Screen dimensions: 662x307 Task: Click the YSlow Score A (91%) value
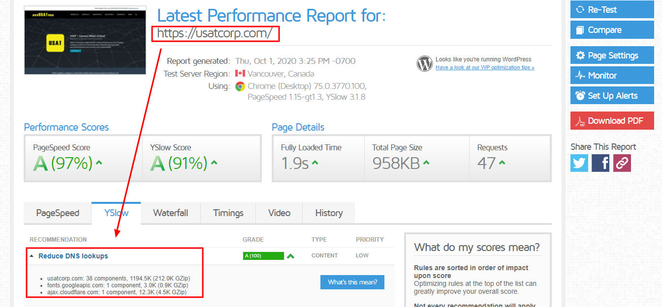(x=179, y=163)
